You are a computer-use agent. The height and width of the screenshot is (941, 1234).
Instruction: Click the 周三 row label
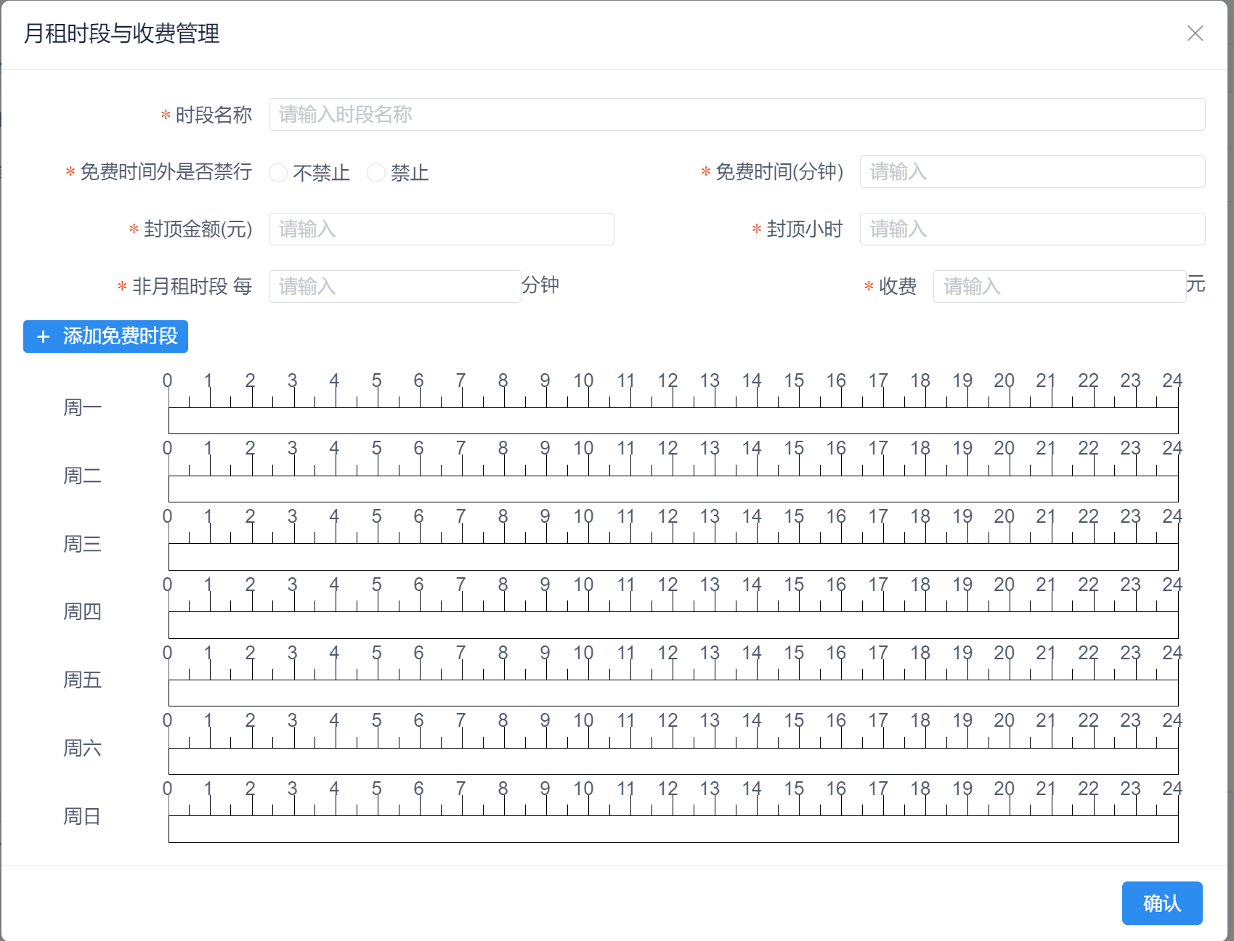[x=82, y=545]
